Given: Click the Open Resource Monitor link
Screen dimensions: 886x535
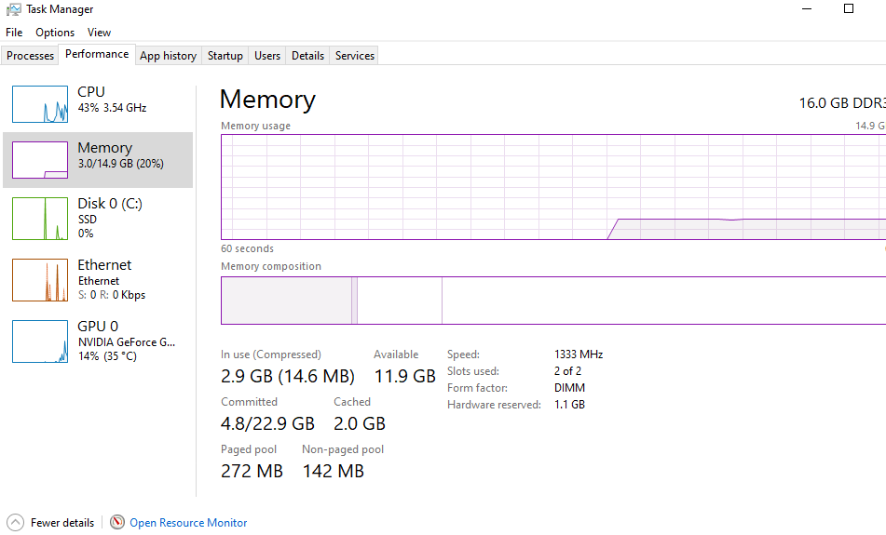Looking at the screenshot, I should click(188, 523).
